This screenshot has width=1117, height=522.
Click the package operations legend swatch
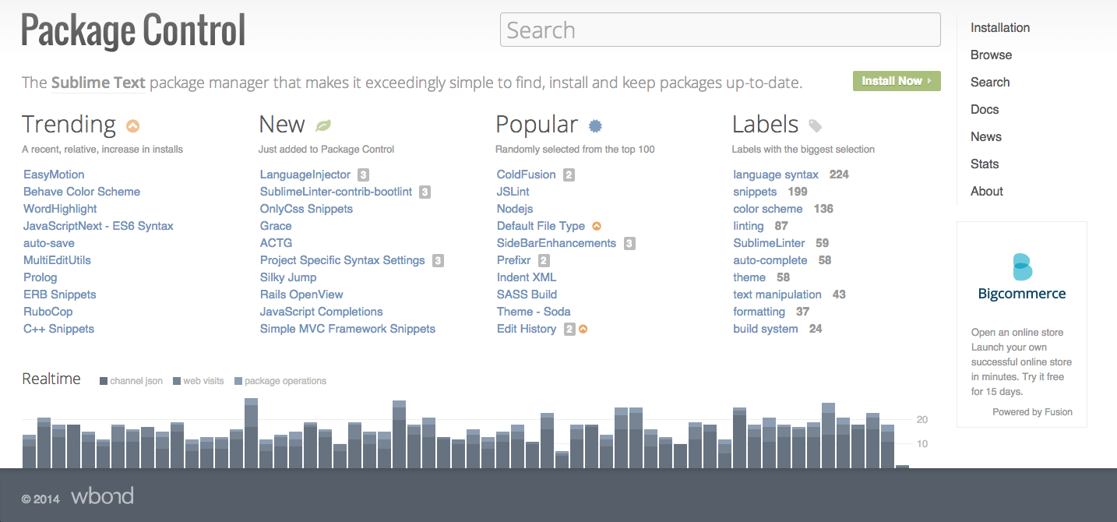pyautogui.click(x=238, y=381)
